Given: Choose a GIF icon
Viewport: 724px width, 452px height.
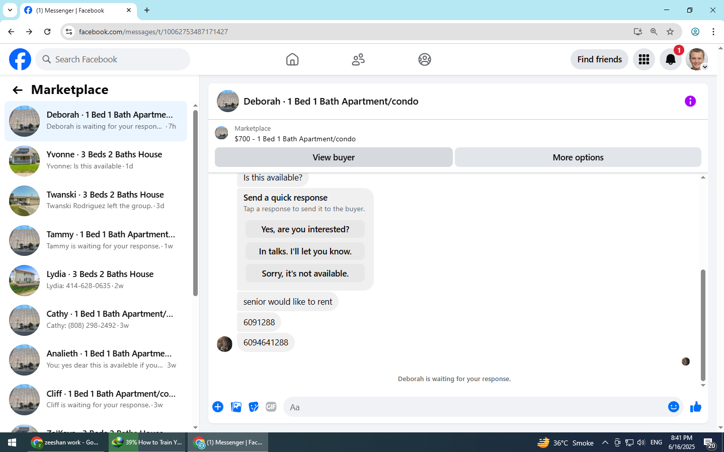Looking at the screenshot, I should pyautogui.click(x=271, y=407).
